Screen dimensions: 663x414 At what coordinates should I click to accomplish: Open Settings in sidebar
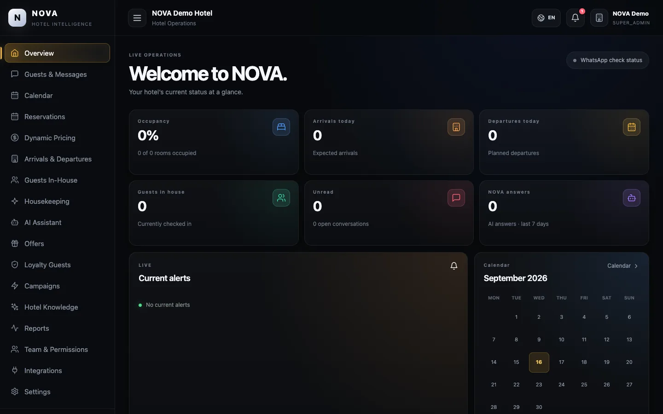pyautogui.click(x=57, y=391)
